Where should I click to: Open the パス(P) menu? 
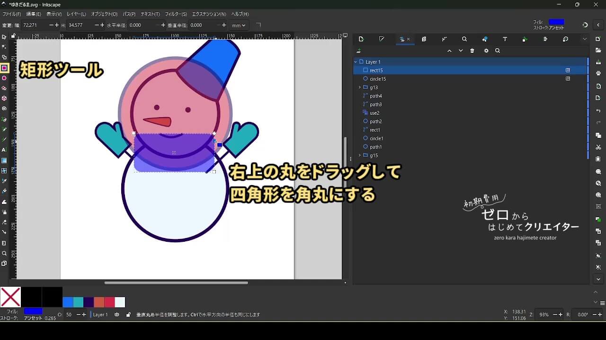tap(129, 14)
